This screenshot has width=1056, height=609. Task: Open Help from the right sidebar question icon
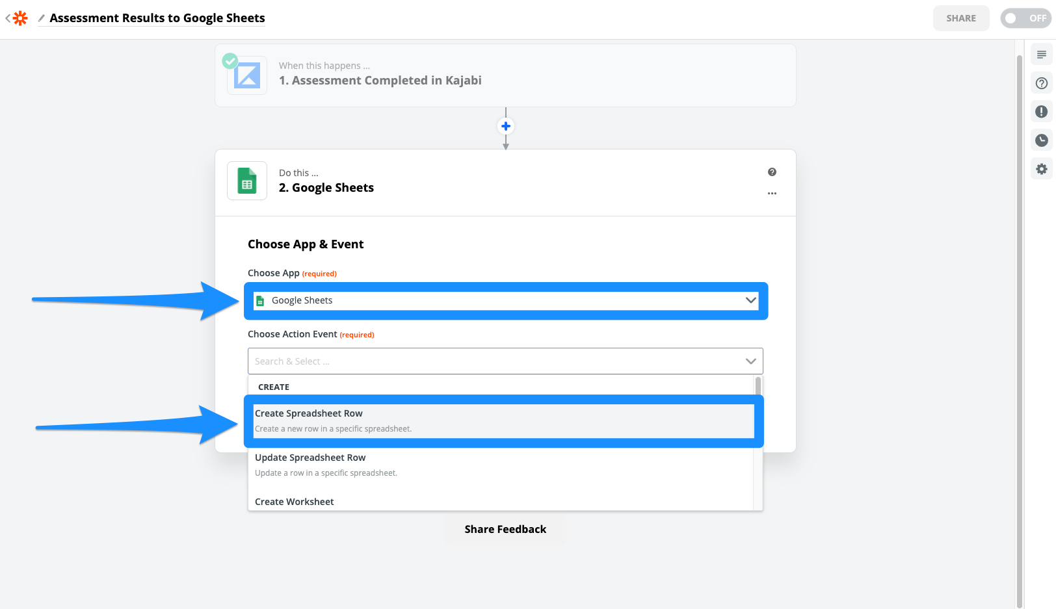pyautogui.click(x=1041, y=83)
